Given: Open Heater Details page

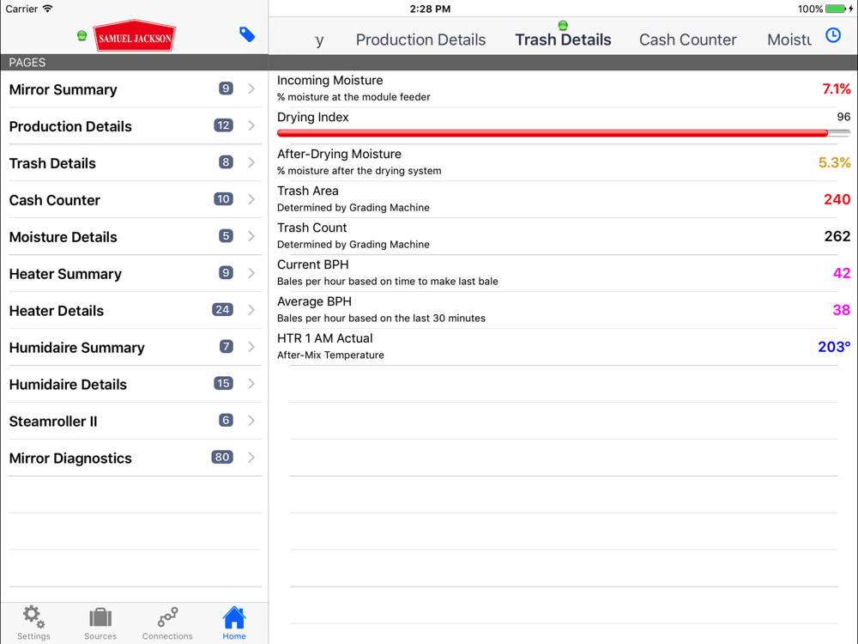Looking at the screenshot, I should tap(135, 311).
